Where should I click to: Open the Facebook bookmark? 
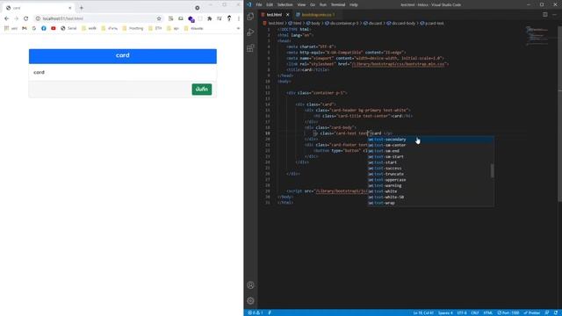pos(44,28)
